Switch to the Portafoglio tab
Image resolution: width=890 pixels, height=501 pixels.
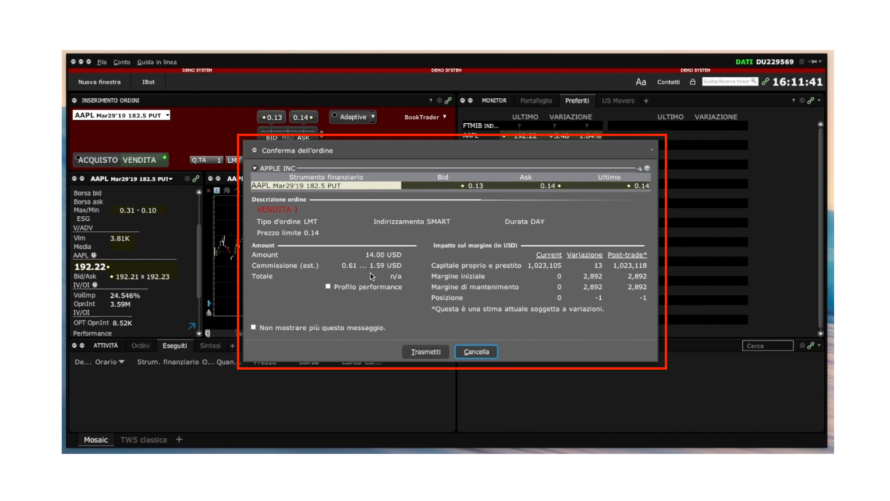pyautogui.click(x=536, y=101)
